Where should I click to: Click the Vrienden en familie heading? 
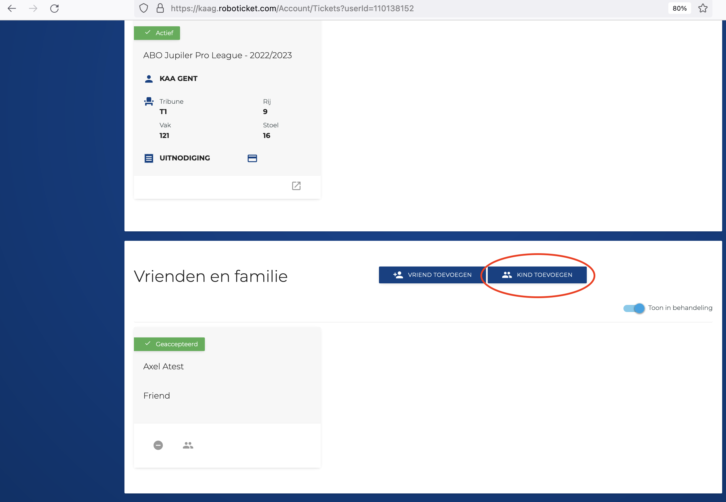click(x=210, y=277)
